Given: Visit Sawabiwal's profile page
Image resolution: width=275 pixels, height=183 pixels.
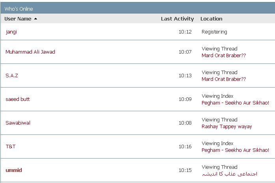Looking at the screenshot, I should [x=18, y=123].
